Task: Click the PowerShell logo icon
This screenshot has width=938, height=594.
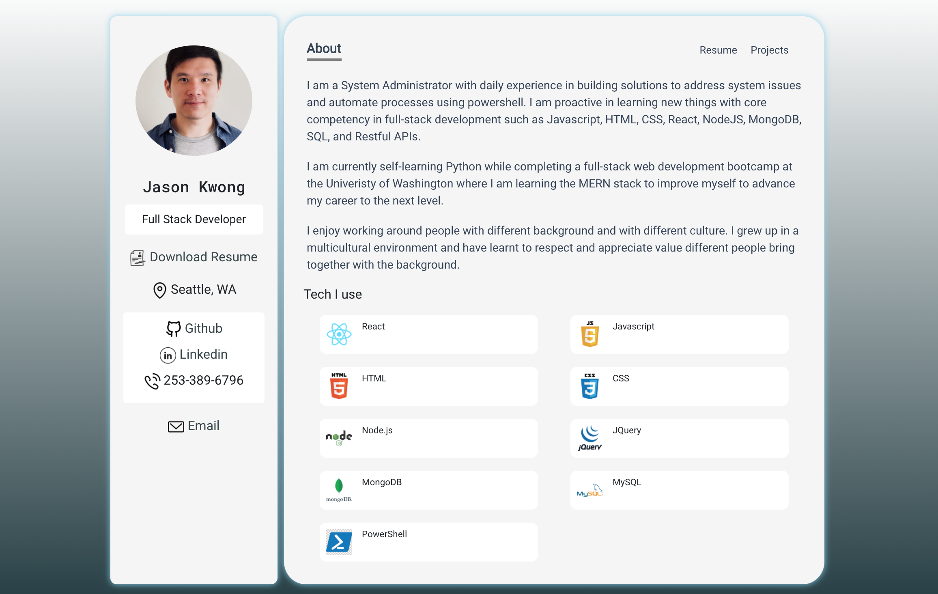Action: (339, 542)
